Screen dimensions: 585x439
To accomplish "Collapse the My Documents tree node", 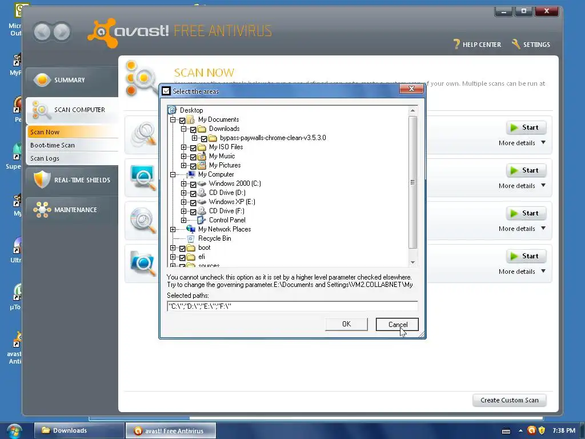I will (173, 120).
